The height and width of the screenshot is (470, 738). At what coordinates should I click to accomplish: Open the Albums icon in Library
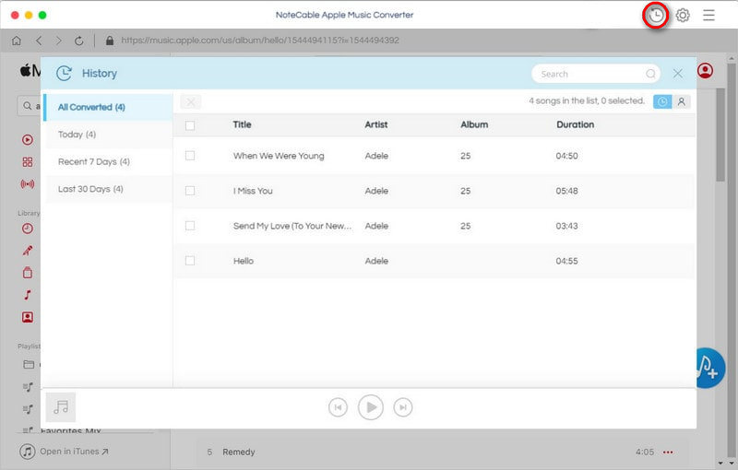(28, 273)
